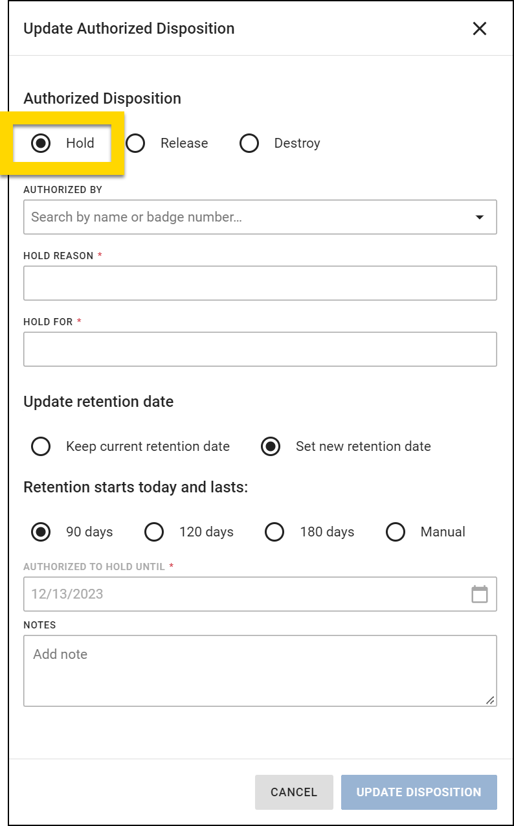The width and height of the screenshot is (514, 826).
Task: Focus the Hold For input field
Action: (259, 349)
